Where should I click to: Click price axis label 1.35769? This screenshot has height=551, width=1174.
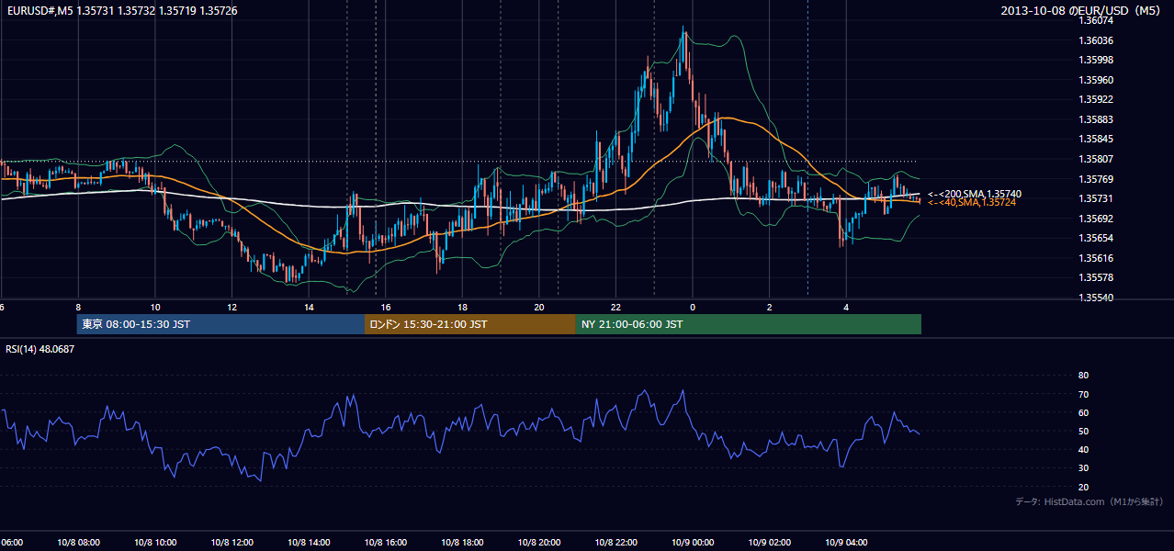(x=1098, y=179)
